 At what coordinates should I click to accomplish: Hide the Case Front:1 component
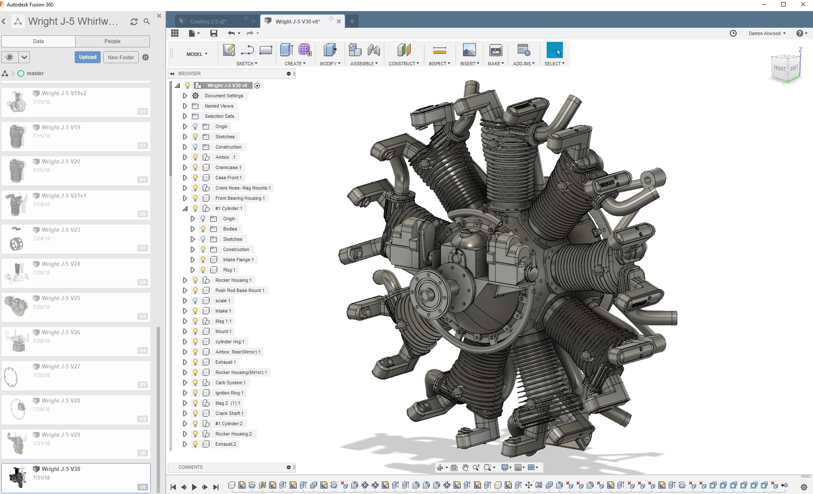point(195,178)
